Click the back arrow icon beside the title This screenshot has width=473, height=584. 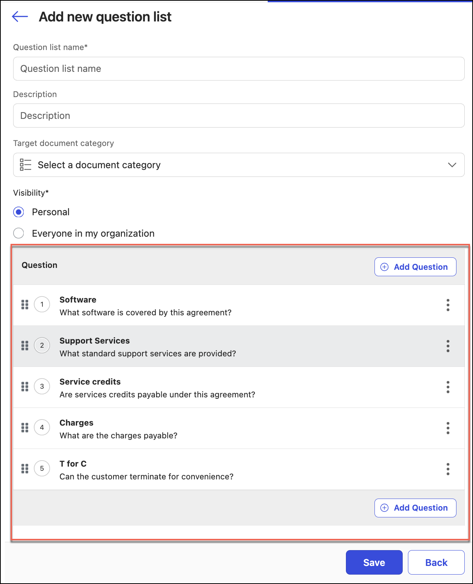coord(20,17)
